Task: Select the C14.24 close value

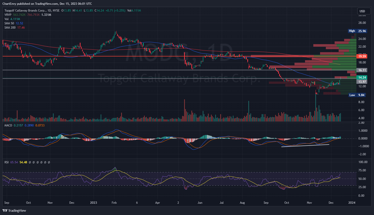Action: 99,11
